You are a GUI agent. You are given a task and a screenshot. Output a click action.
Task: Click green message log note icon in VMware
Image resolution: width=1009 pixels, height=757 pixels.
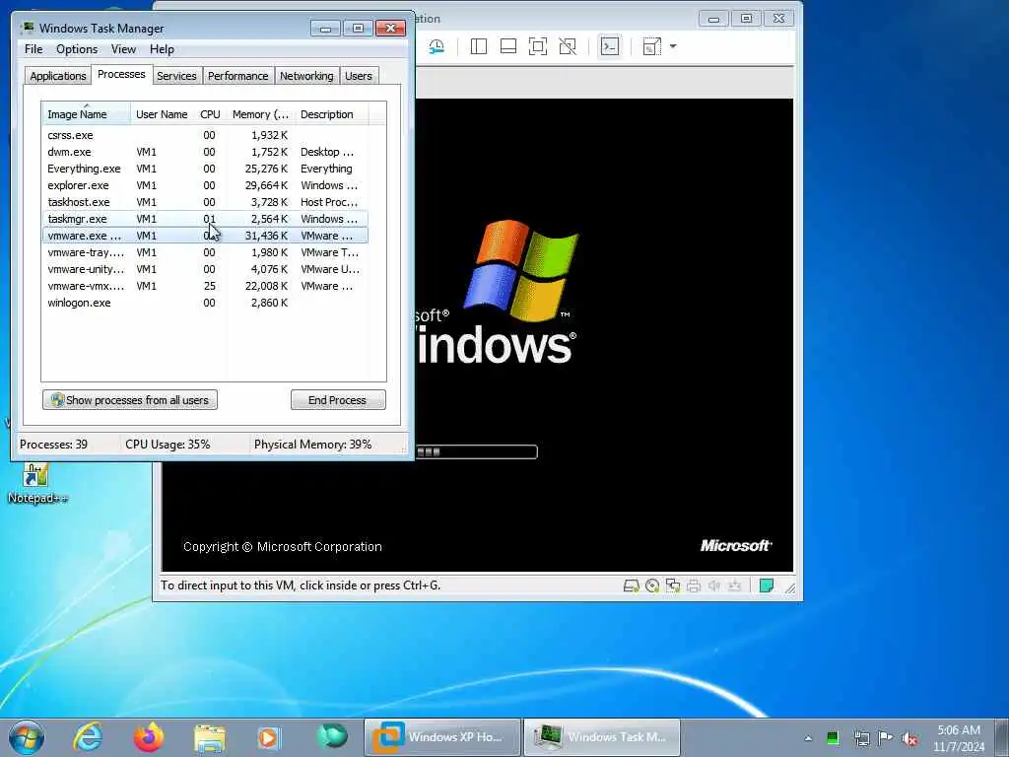[767, 585]
